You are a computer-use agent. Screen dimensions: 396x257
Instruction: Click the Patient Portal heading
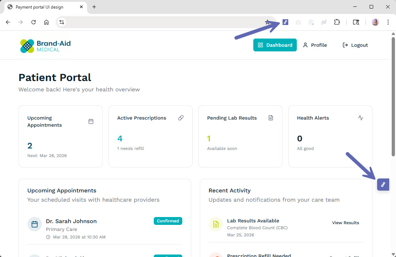pyautogui.click(x=55, y=77)
